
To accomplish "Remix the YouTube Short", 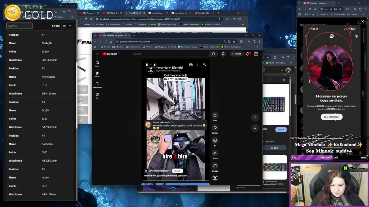I will [215, 166].
